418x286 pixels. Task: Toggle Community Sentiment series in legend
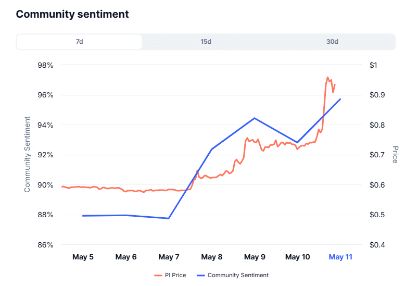[233, 275]
